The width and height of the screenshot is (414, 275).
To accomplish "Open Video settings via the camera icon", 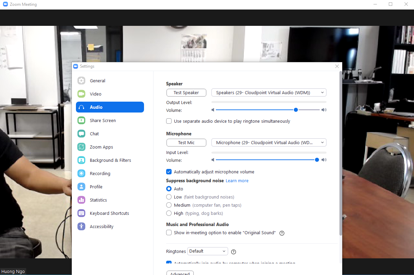I will pos(81,94).
